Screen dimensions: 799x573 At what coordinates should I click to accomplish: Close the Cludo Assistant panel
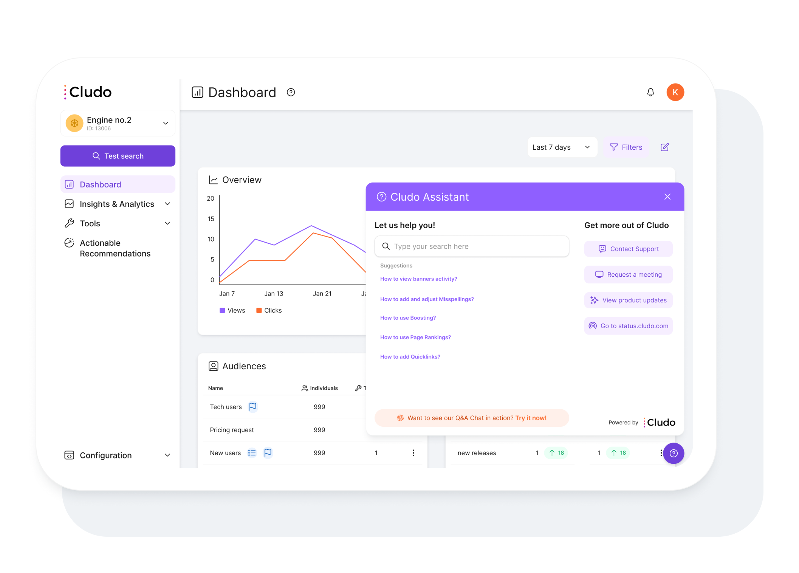(x=667, y=197)
